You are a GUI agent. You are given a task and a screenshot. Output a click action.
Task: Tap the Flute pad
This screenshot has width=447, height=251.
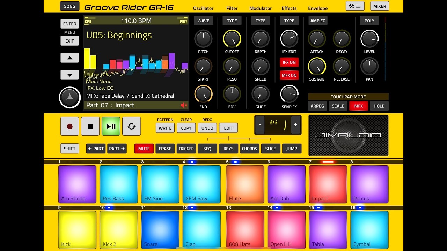(x=245, y=184)
